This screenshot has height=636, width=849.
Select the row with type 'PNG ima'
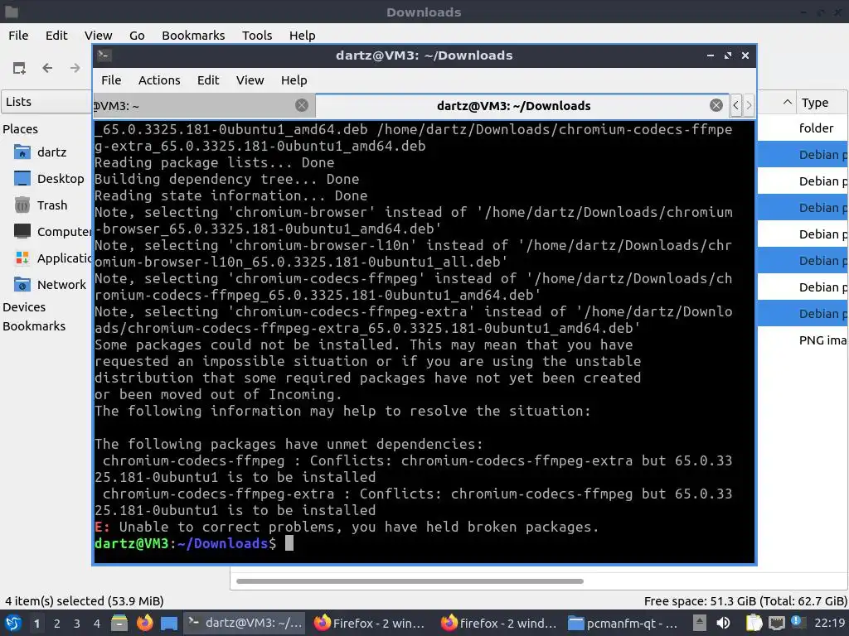[803, 340]
